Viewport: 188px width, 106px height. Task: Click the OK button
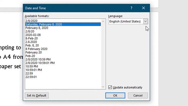pos(115,95)
